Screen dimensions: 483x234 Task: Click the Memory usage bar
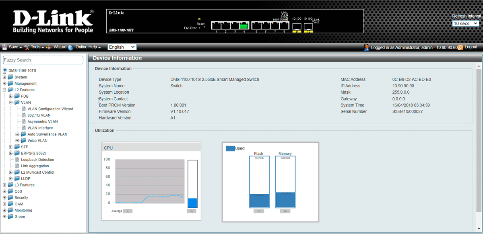[x=285, y=182]
